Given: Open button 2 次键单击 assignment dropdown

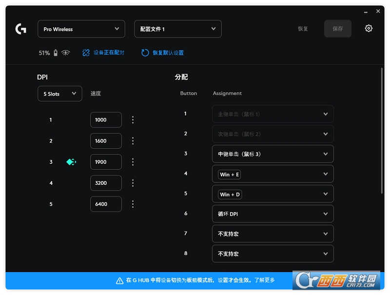Looking at the screenshot, I should coord(273,134).
